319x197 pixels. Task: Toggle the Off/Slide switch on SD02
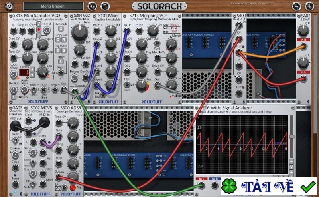32,184
